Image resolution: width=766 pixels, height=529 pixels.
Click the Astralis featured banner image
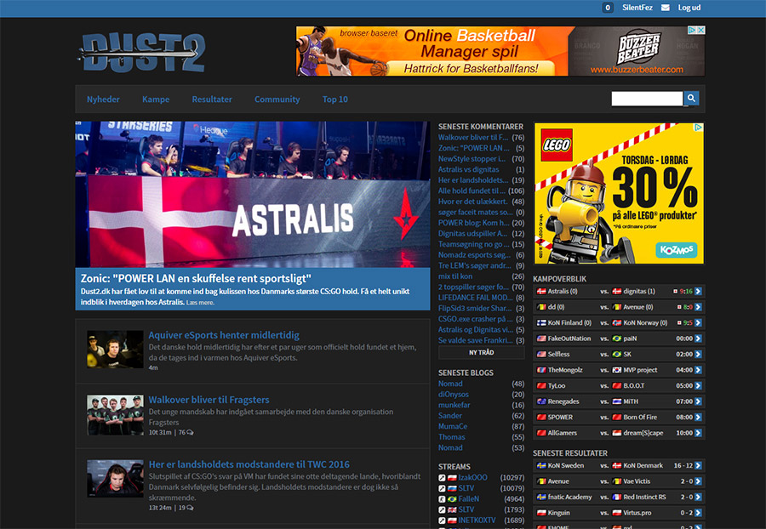click(x=253, y=194)
